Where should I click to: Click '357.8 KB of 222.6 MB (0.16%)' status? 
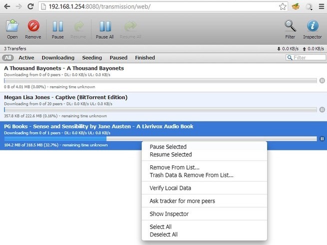click(55, 116)
